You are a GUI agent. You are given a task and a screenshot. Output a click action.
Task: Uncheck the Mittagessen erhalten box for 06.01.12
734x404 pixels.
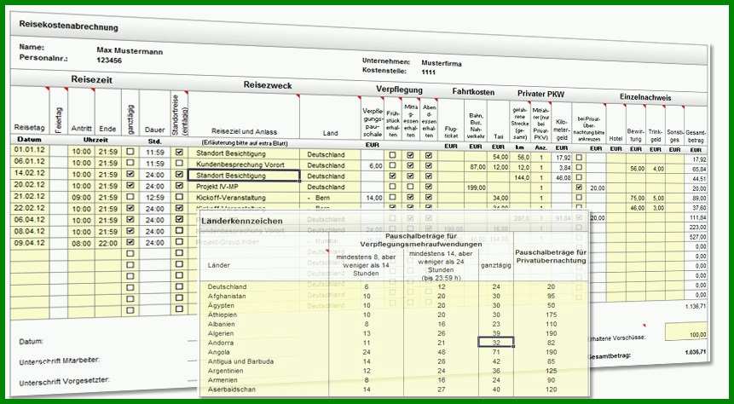point(411,165)
